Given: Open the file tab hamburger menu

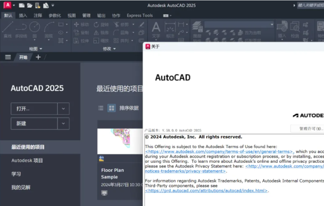Looking at the screenshot, I should pos(8,57).
